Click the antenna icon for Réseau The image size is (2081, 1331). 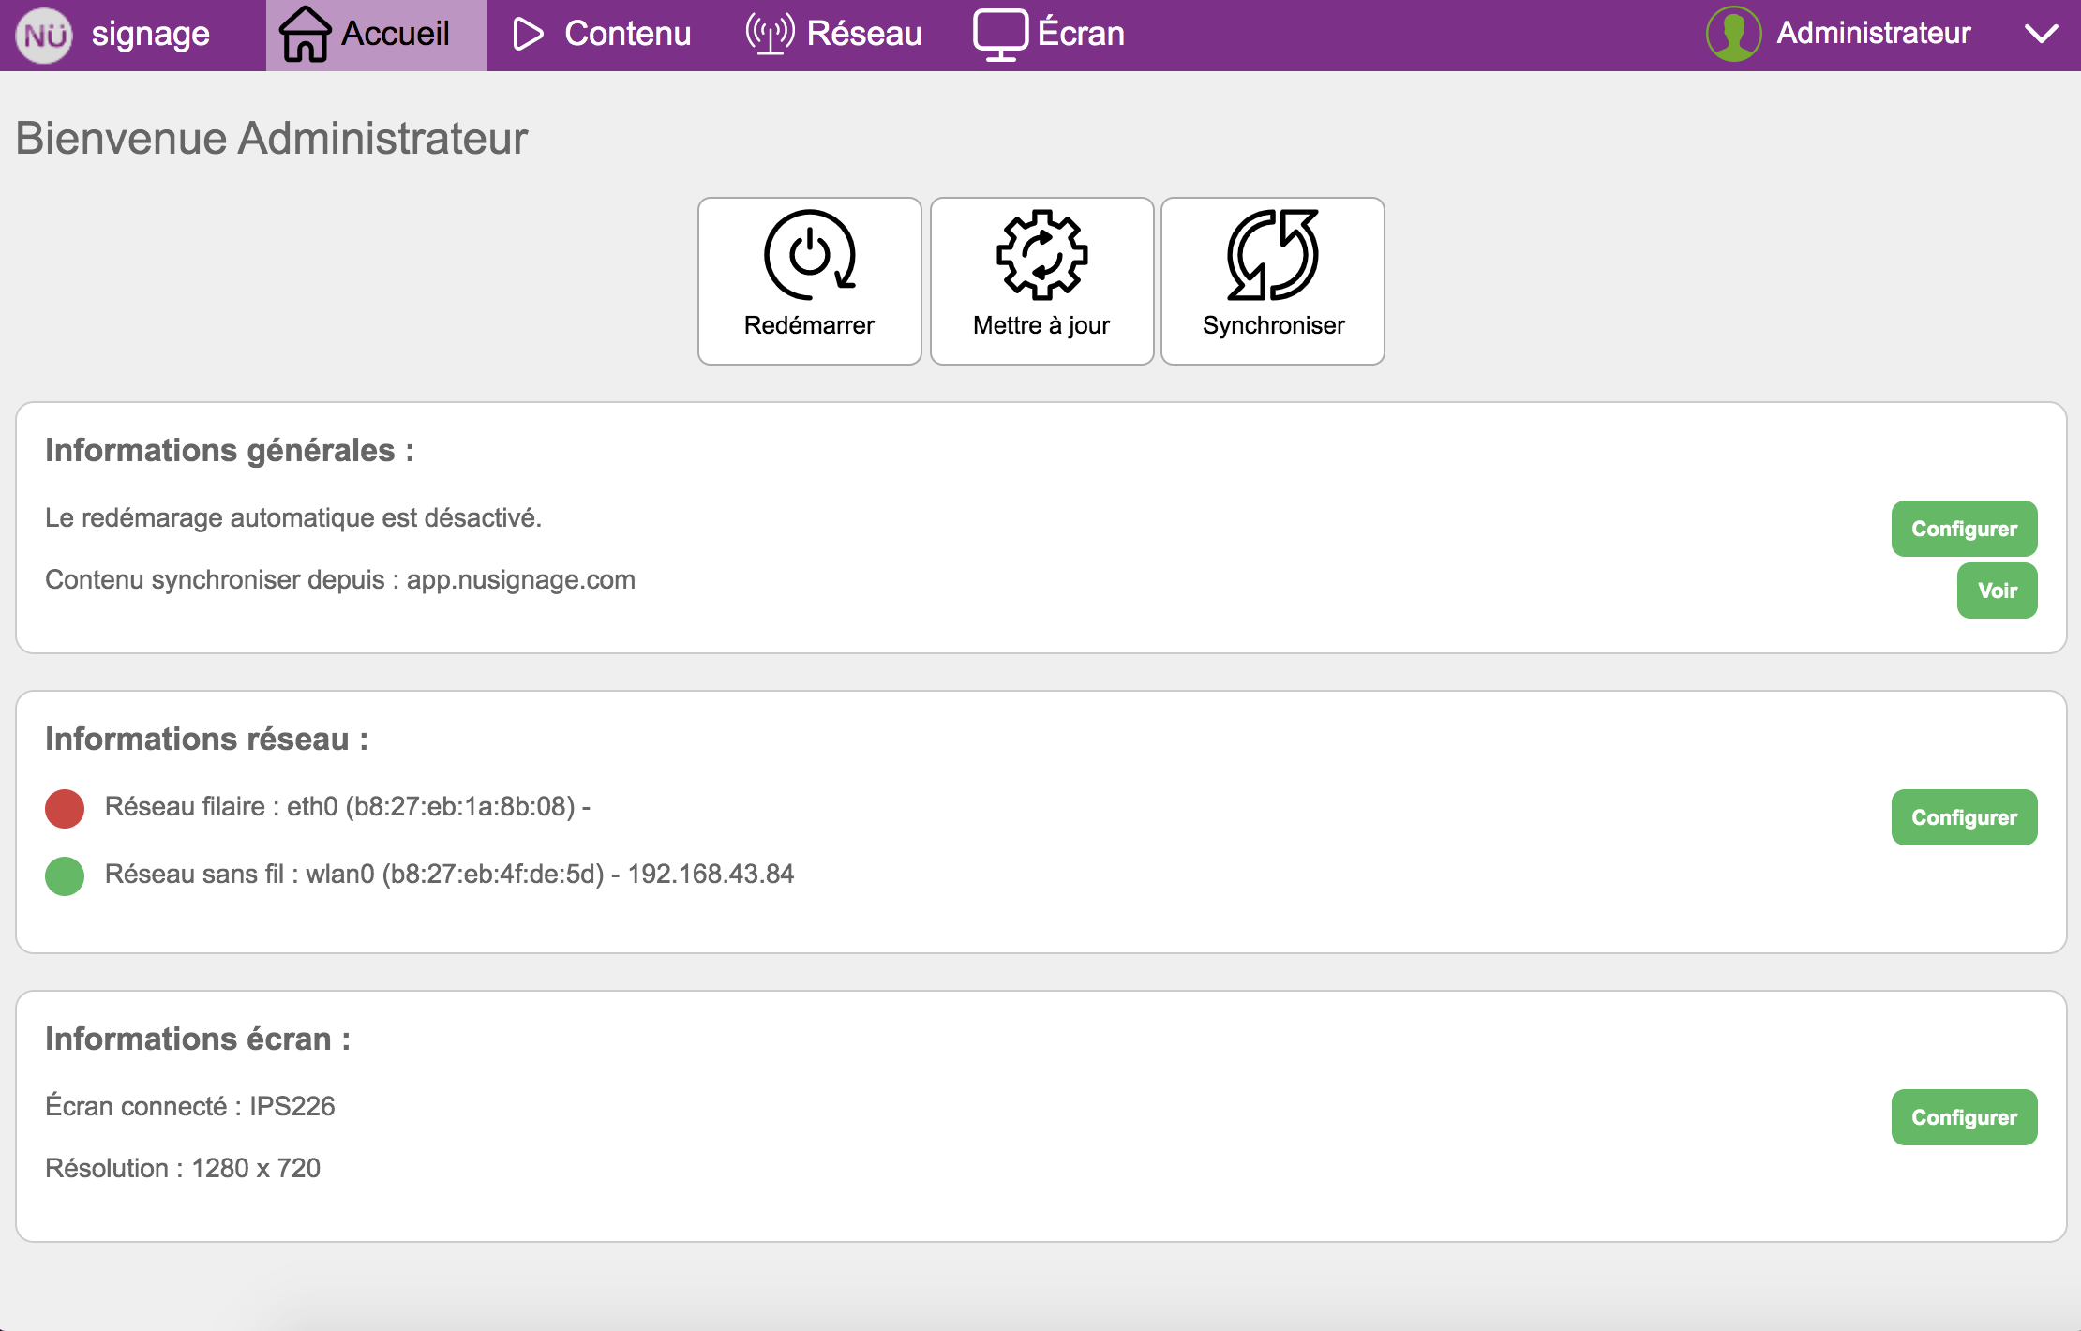(770, 34)
